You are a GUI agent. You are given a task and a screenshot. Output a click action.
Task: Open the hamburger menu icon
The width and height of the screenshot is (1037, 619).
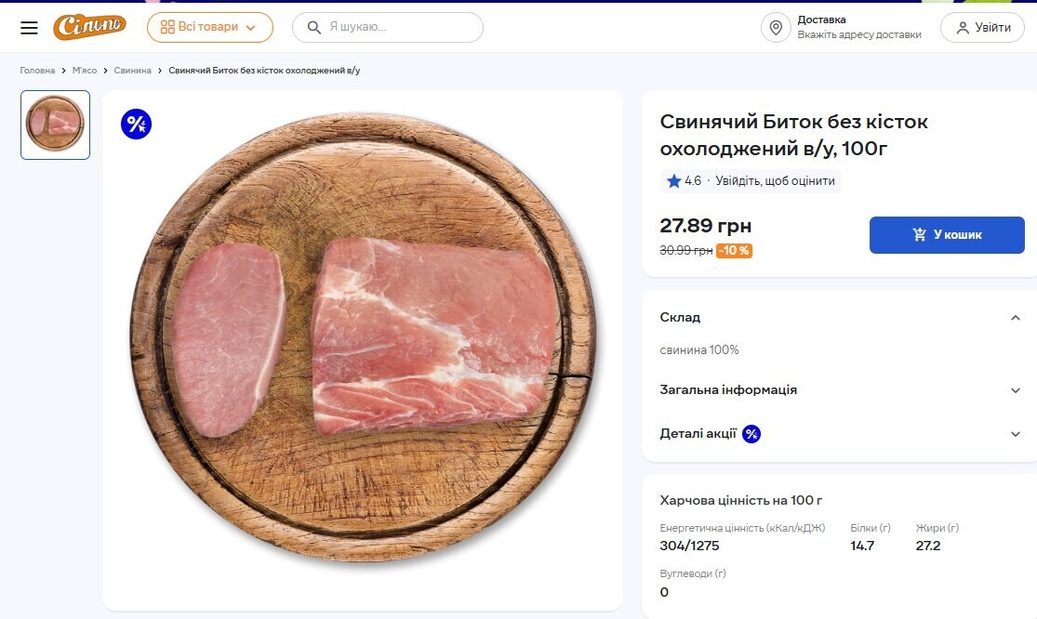(x=29, y=28)
